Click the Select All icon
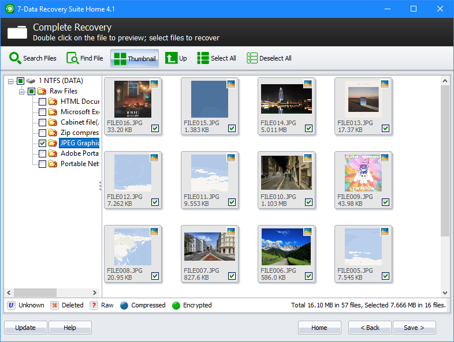 203,58
